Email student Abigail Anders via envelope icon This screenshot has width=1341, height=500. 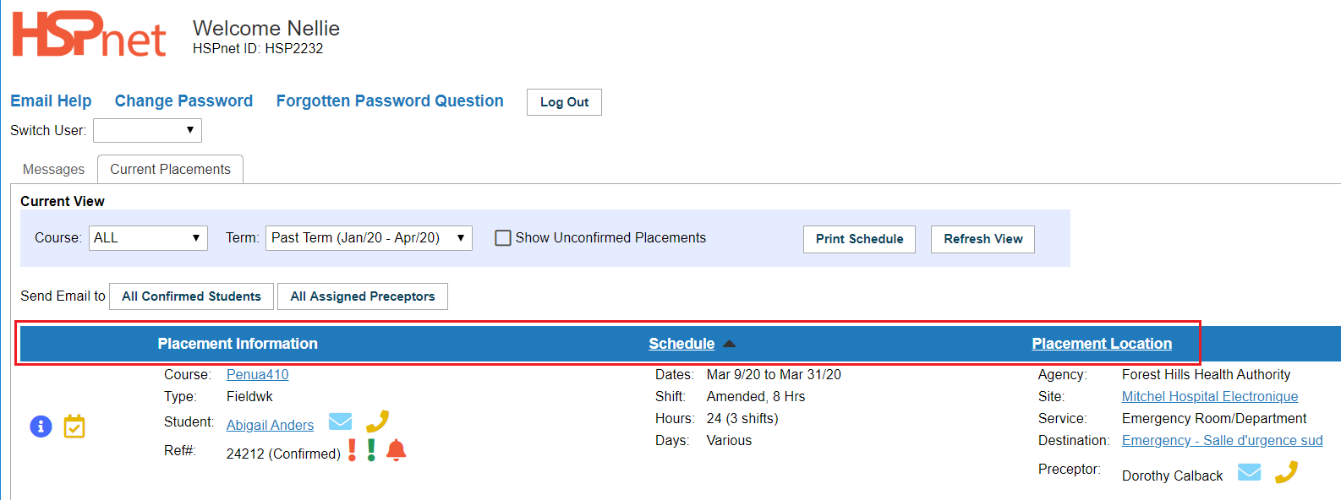click(x=340, y=421)
